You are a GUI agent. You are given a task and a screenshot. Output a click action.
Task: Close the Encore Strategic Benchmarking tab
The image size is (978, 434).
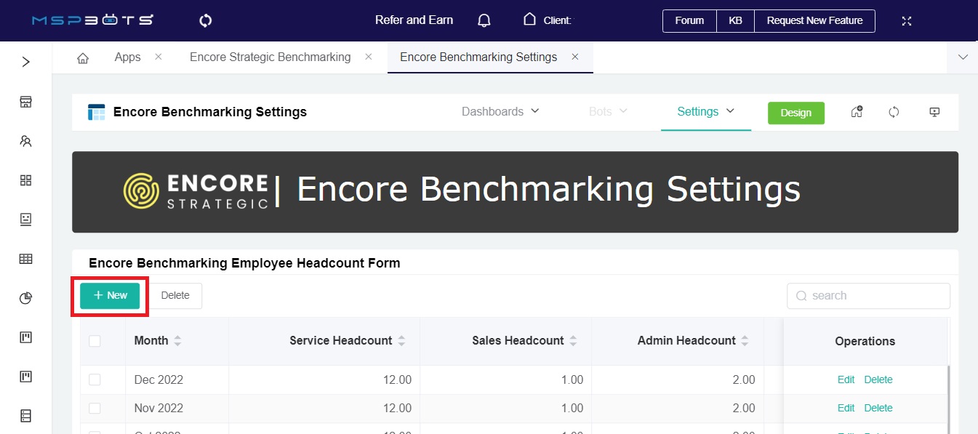[369, 57]
